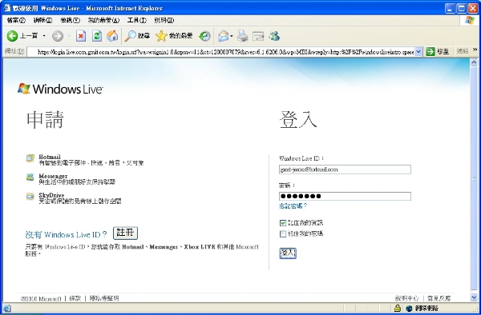Screen dimensions: 481x315
Task: Uncheck the remember my info checkbox
Action: 283,223
